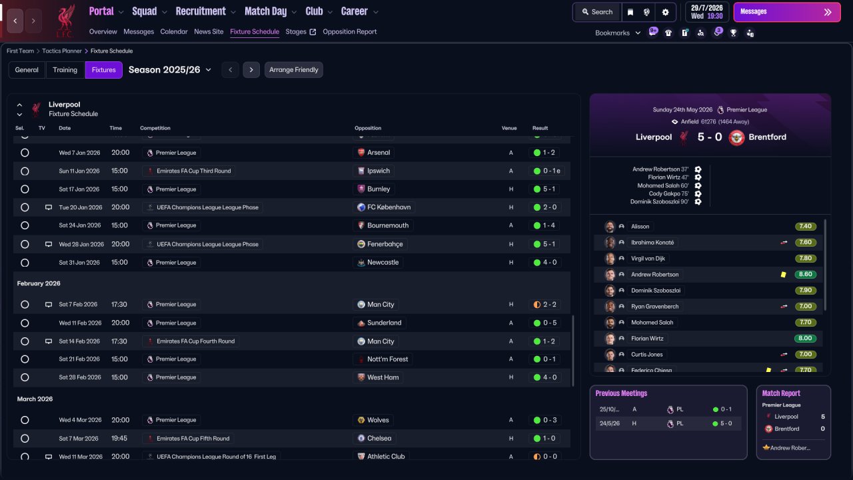Open the Tactics Planner breadcrumb
853x480 pixels.
pos(63,51)
